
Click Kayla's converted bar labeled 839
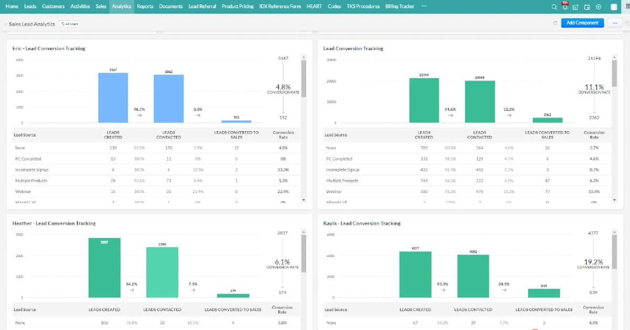(544, 293)
